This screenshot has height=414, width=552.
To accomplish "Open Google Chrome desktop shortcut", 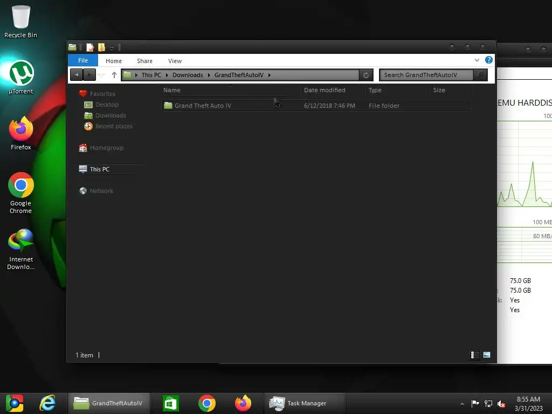I will point(21,193).
